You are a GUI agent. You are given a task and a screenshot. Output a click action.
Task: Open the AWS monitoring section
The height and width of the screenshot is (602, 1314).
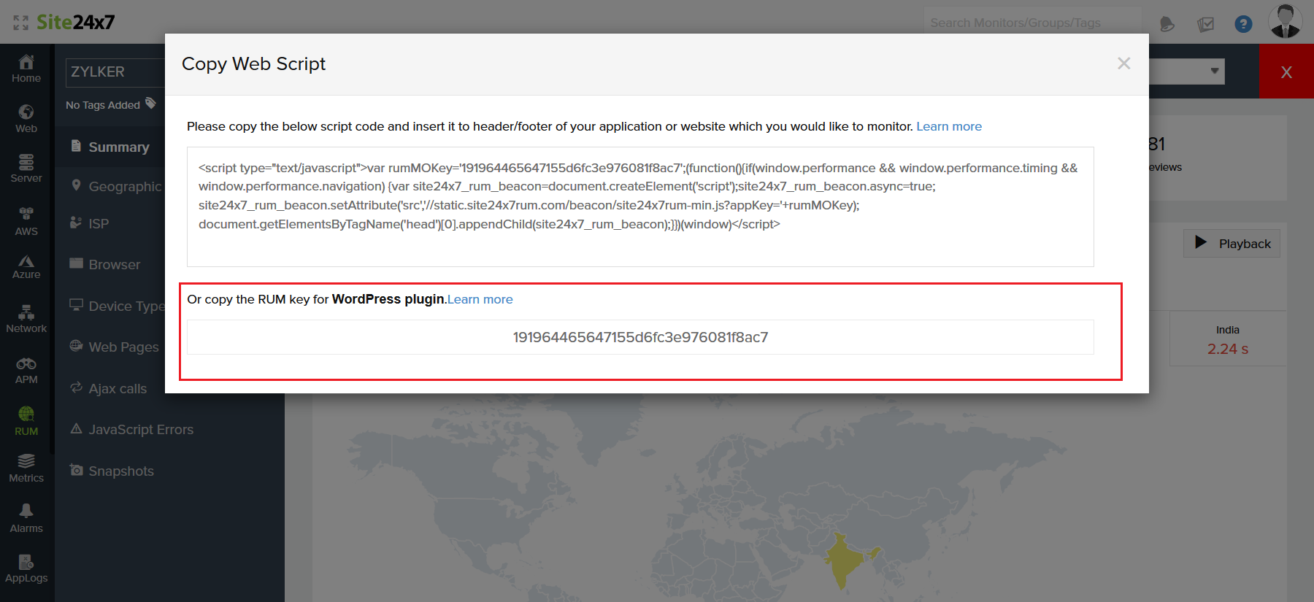(26, 221)
